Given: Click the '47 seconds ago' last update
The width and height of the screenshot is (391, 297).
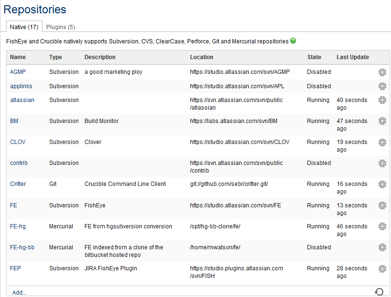Looking at the screenshot, I should click(352, 125).
